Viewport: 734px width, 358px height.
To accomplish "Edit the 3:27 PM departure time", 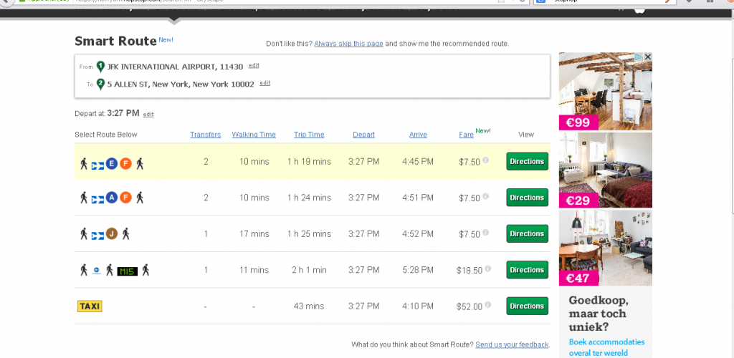I will tap(148, 115).
